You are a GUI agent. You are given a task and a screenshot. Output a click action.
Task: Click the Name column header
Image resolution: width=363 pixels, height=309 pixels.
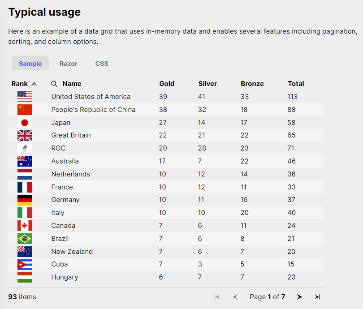(x=72, y=84)
